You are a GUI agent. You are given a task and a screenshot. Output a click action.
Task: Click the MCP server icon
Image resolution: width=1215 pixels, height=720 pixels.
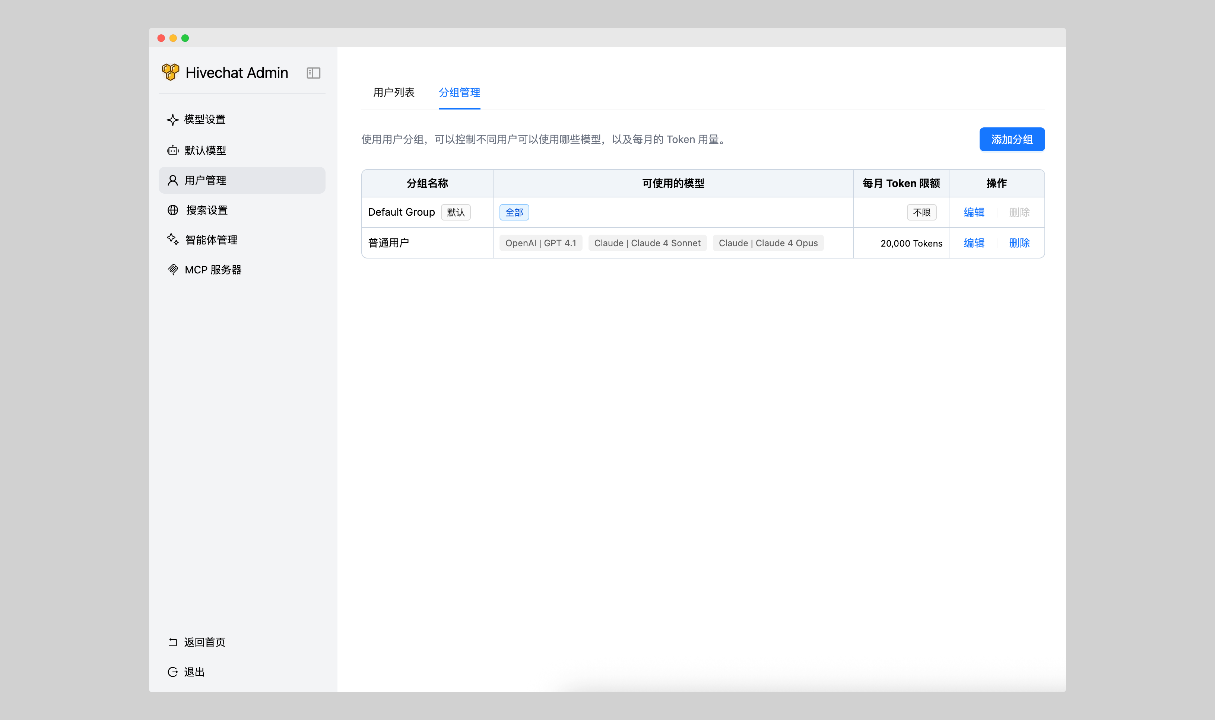tap(173, 270)
